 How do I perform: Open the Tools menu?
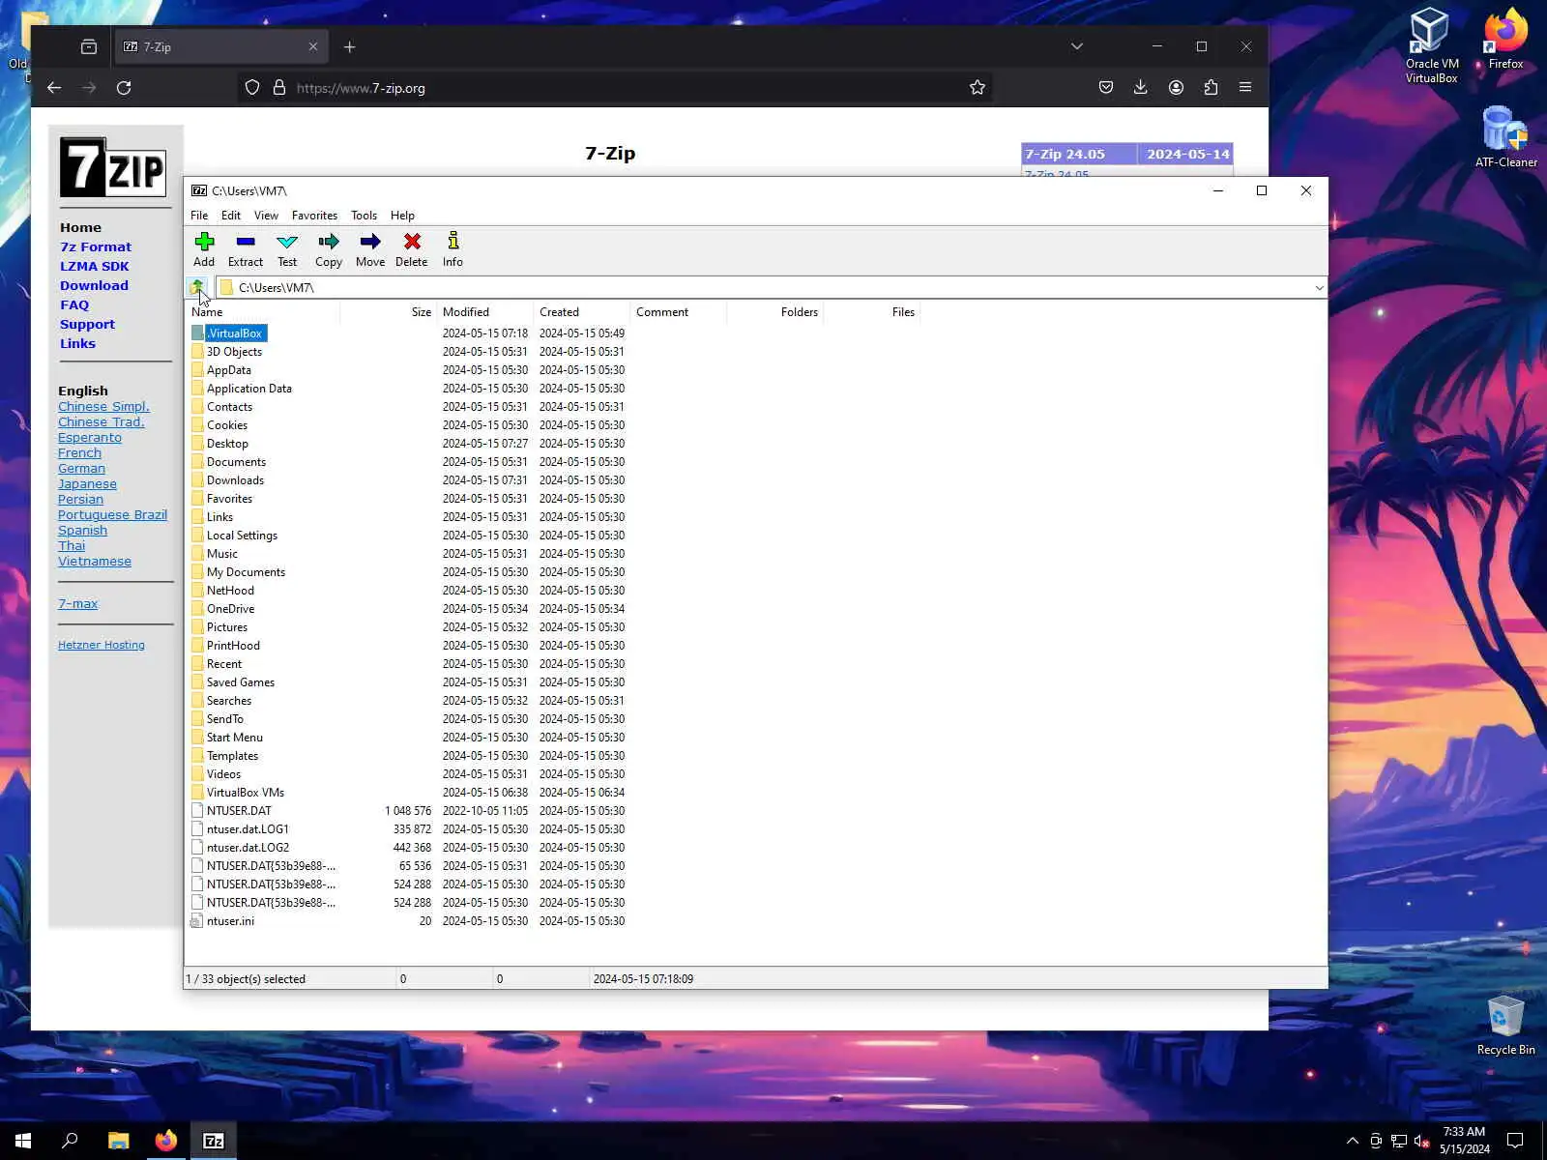point(364,216)
